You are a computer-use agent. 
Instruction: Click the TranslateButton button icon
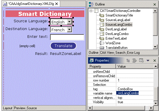tap(102, 48)
